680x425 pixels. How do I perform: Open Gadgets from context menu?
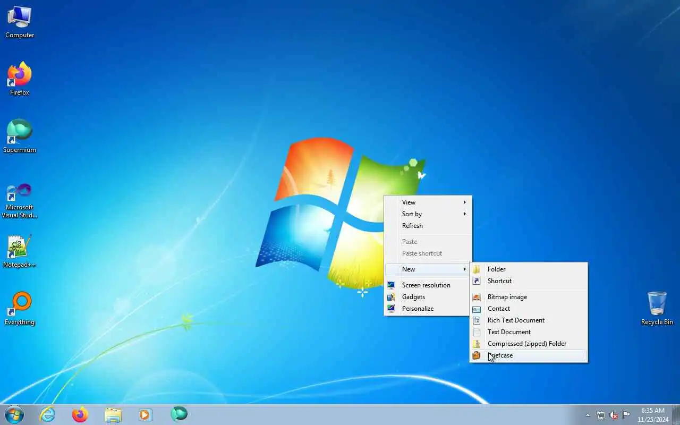click(x=428, y=297)
